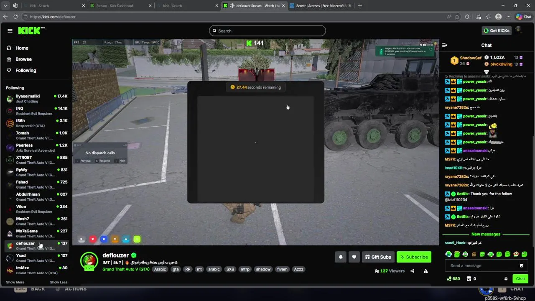
Task: Open Abdulrhman channel in sidebar
Action: tap(37, 196)
